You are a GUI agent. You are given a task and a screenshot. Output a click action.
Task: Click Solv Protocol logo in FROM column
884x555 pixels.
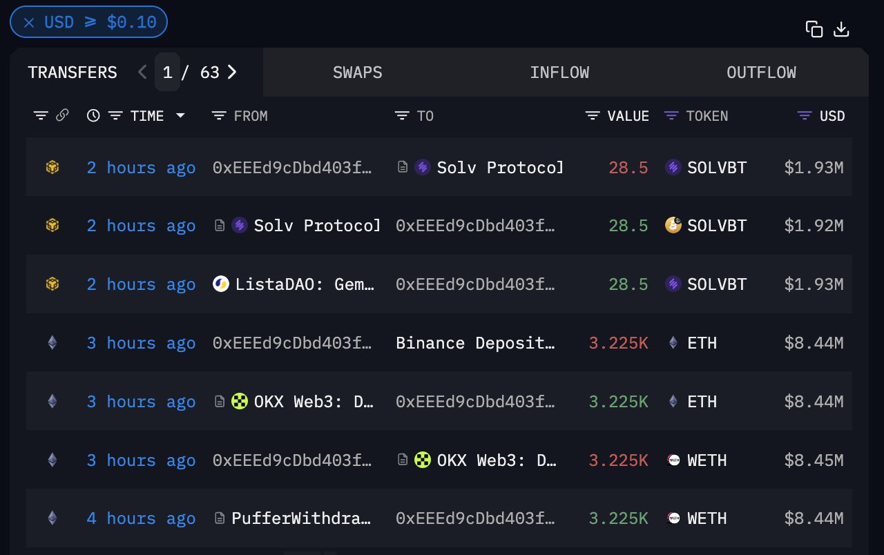click(x=240, y=226)
